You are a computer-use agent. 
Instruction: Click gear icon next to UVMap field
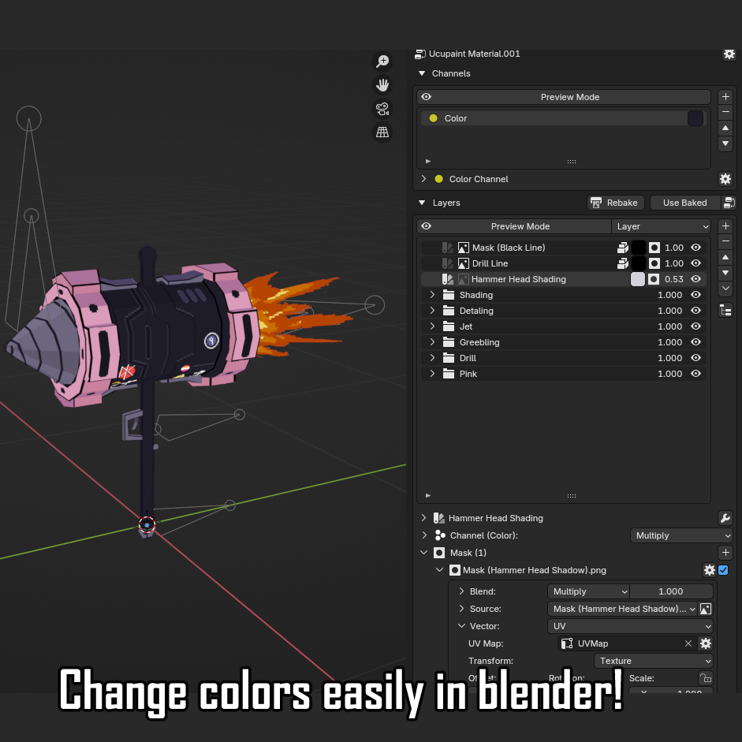(x=705, y=643)
